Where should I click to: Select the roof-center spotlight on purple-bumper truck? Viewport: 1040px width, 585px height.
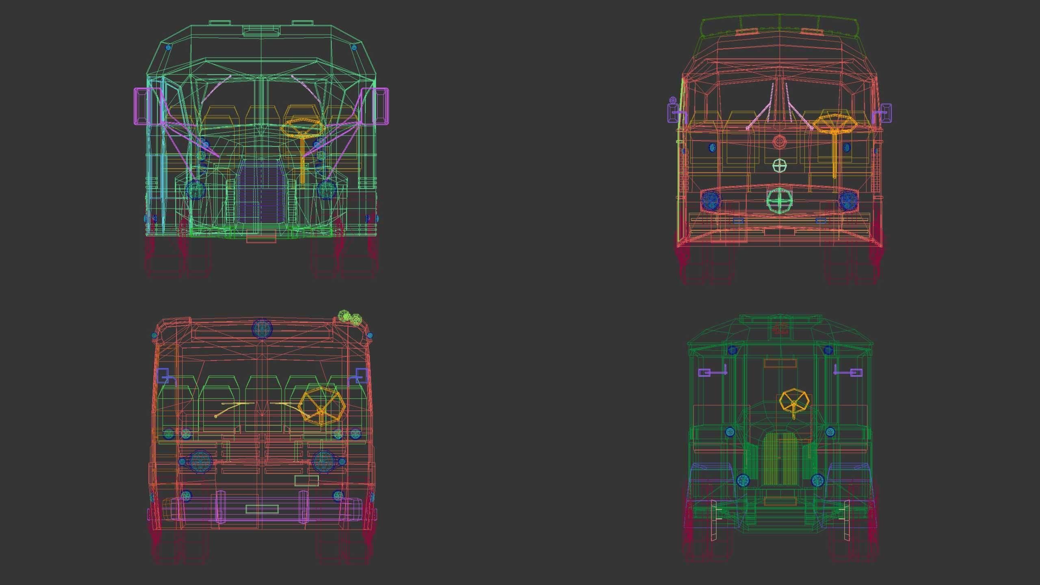click(262, 328)
